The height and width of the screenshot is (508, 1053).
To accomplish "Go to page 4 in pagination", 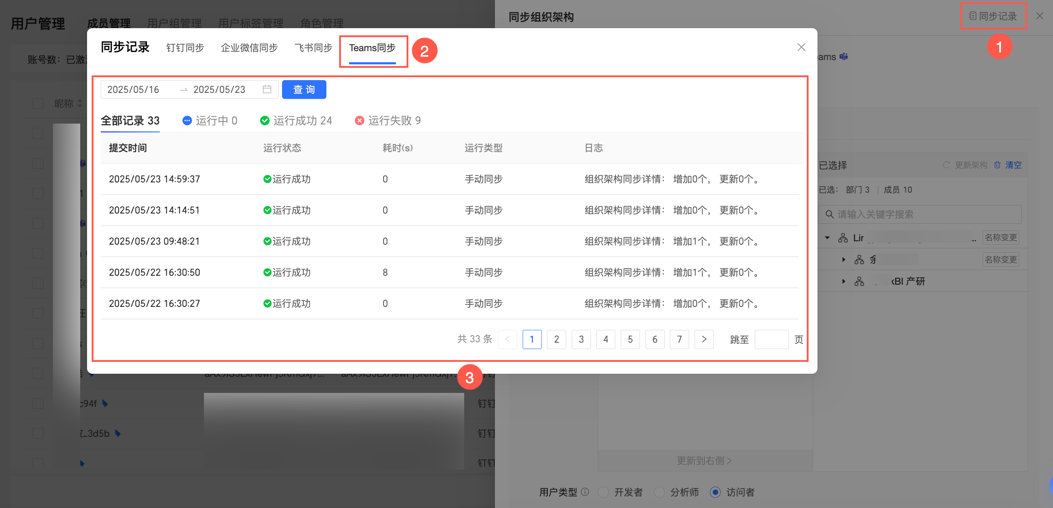I will coord(605,339).
